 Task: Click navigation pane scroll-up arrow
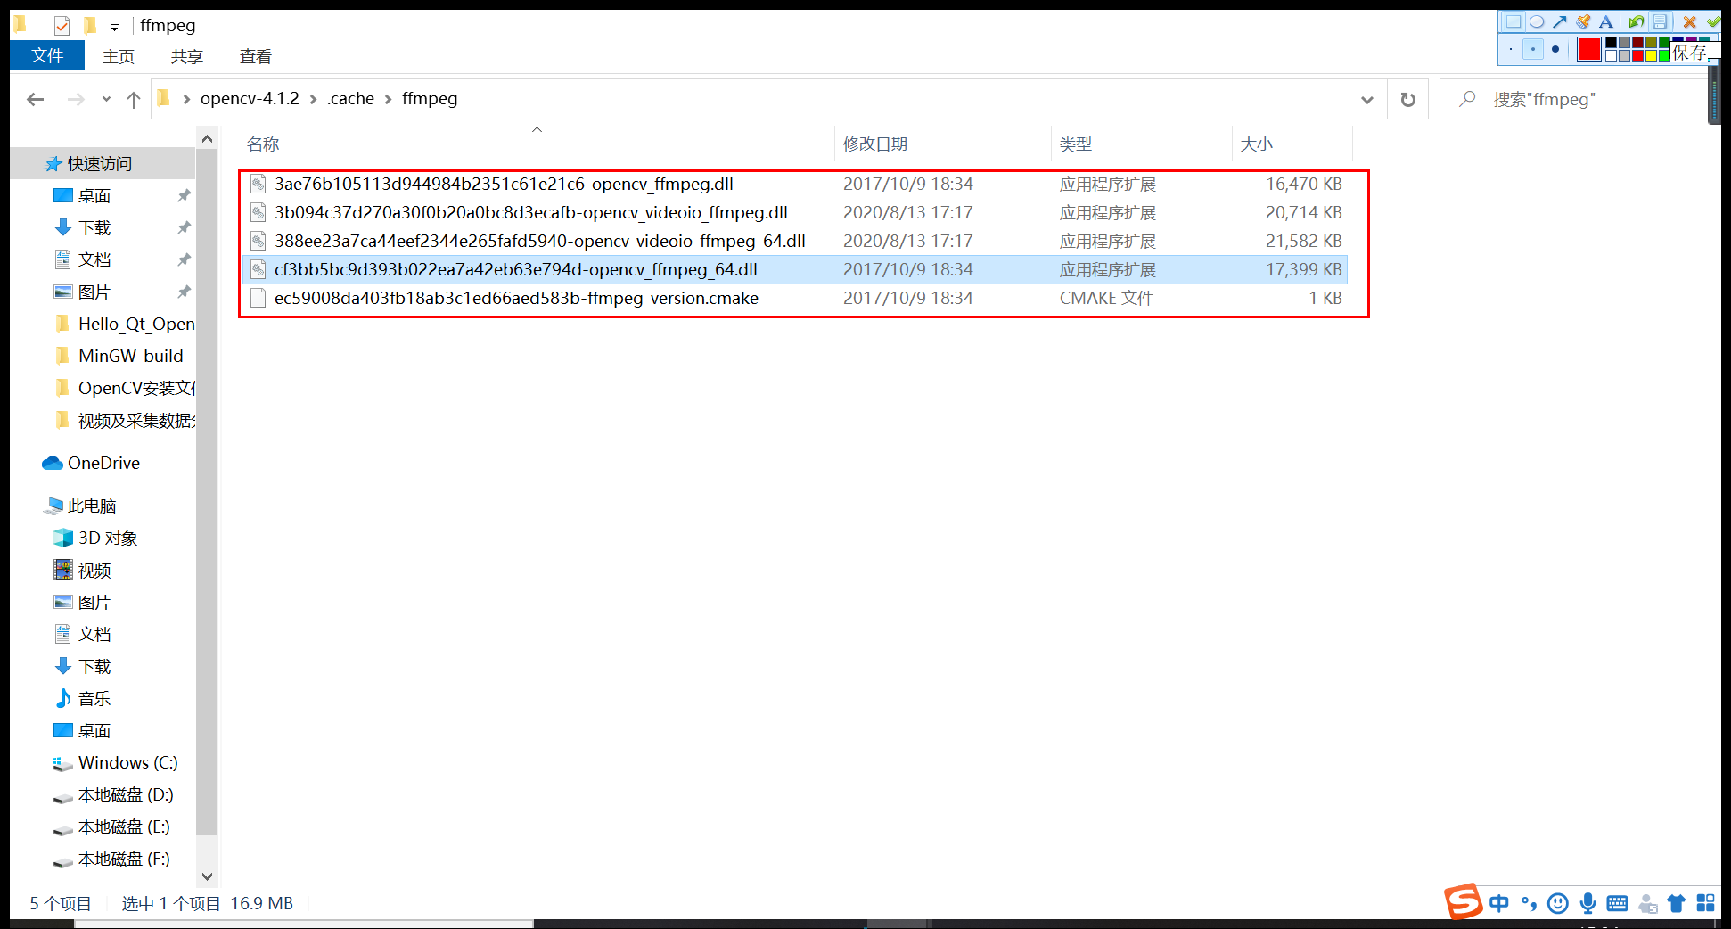point(207,138)
